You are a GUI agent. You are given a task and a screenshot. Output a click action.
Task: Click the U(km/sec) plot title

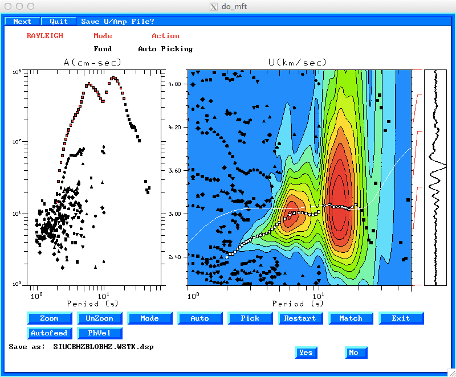[297, 63]
